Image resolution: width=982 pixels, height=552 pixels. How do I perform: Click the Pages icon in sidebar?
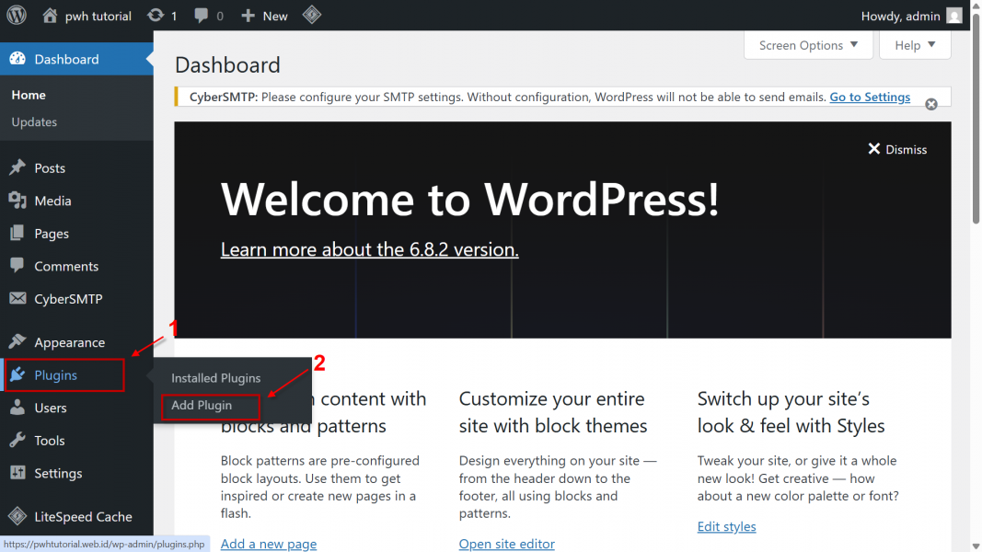tap(17, 233)
